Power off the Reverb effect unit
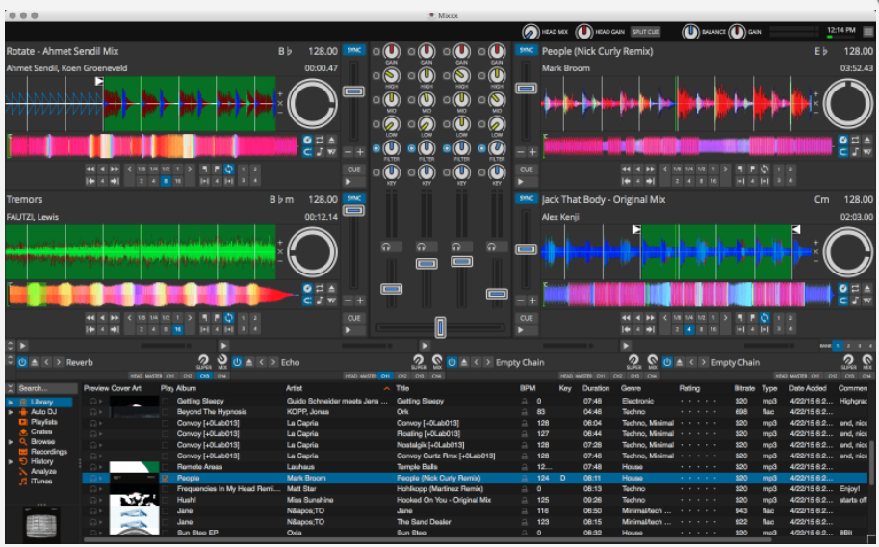 point(22,362)
